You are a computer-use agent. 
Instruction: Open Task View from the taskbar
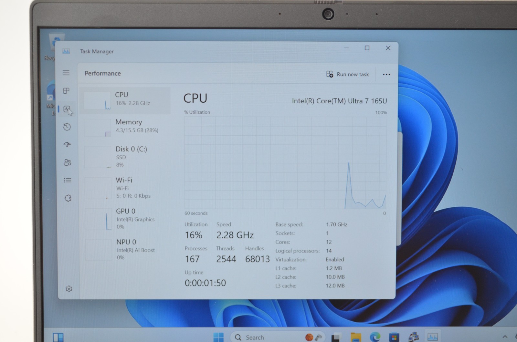(336, 337)
